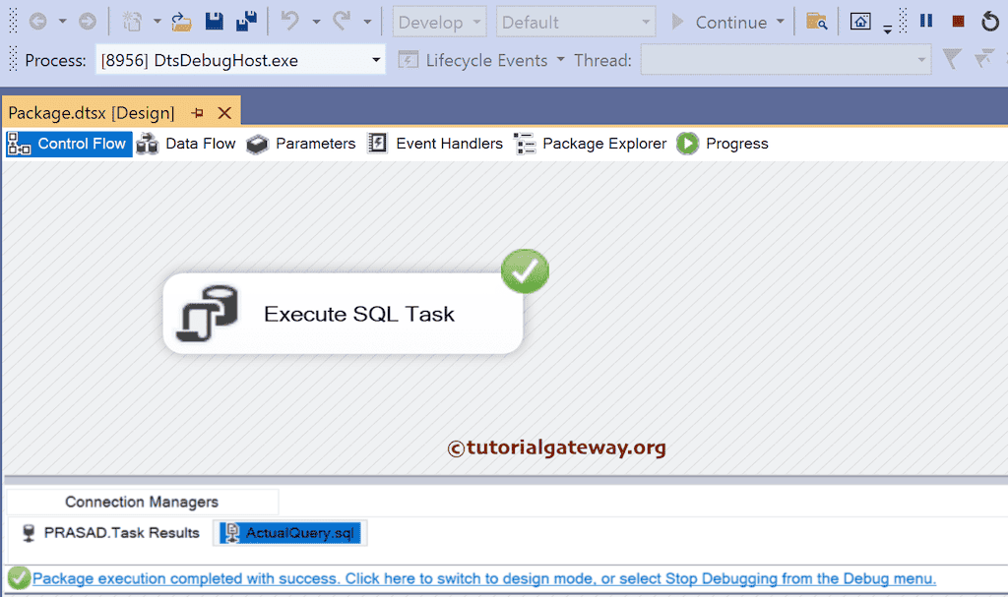Click the Undo icon
Image resolution: width=1008 pixels, height=597 pixels.
288,21
